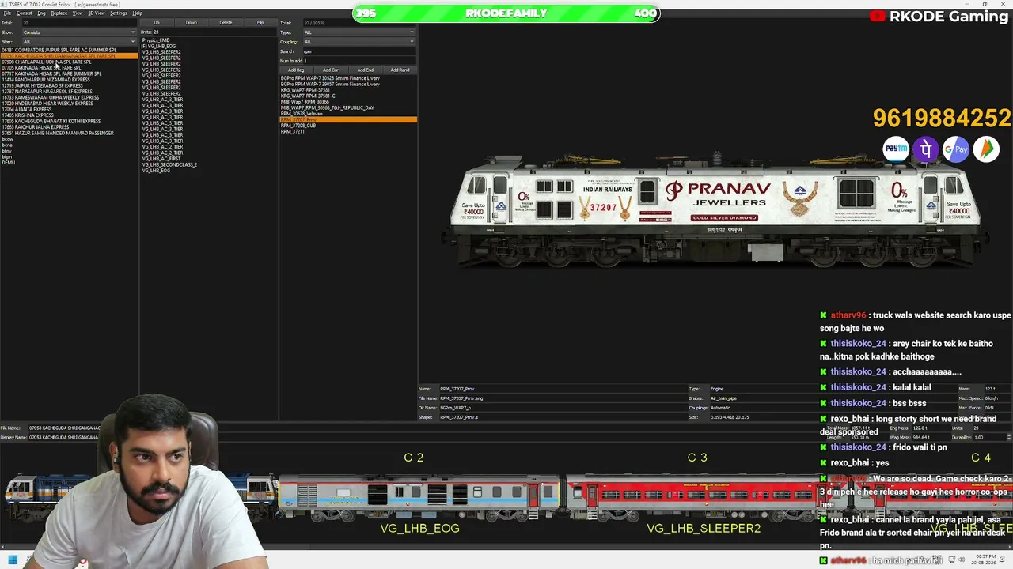Image resolution: width=1013 pixels, height=569 pixels.
Task: Click the Delete unit button
Action: click(226, 23)
